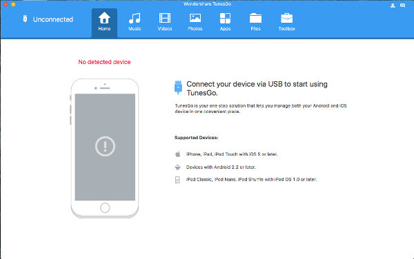Screen dimensions: 414x259
Task: Open the Home tab
Action: coord(104,23)
